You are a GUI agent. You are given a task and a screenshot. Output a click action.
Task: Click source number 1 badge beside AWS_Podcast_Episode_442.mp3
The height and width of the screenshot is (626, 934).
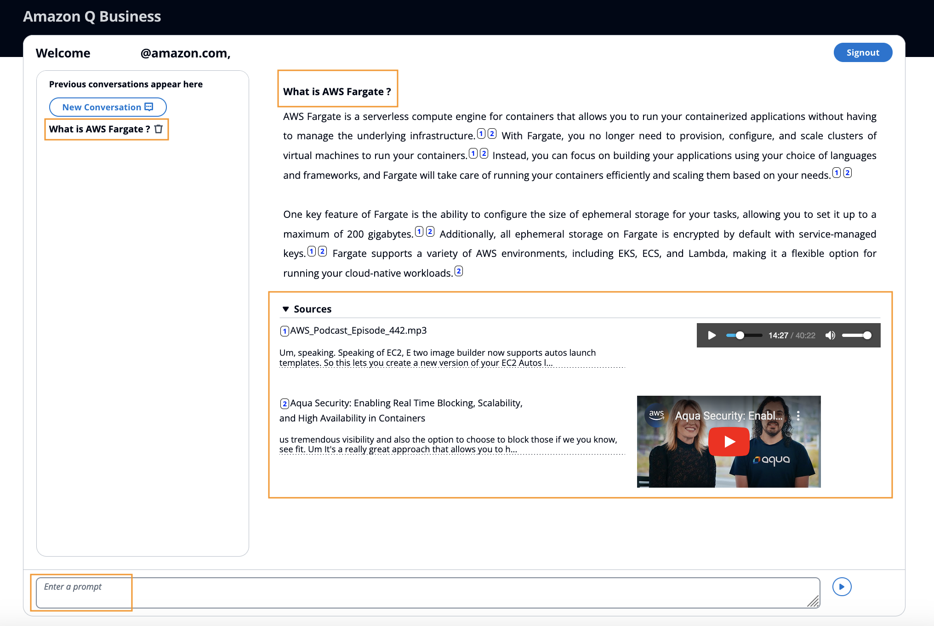click(x=285, y=331)
